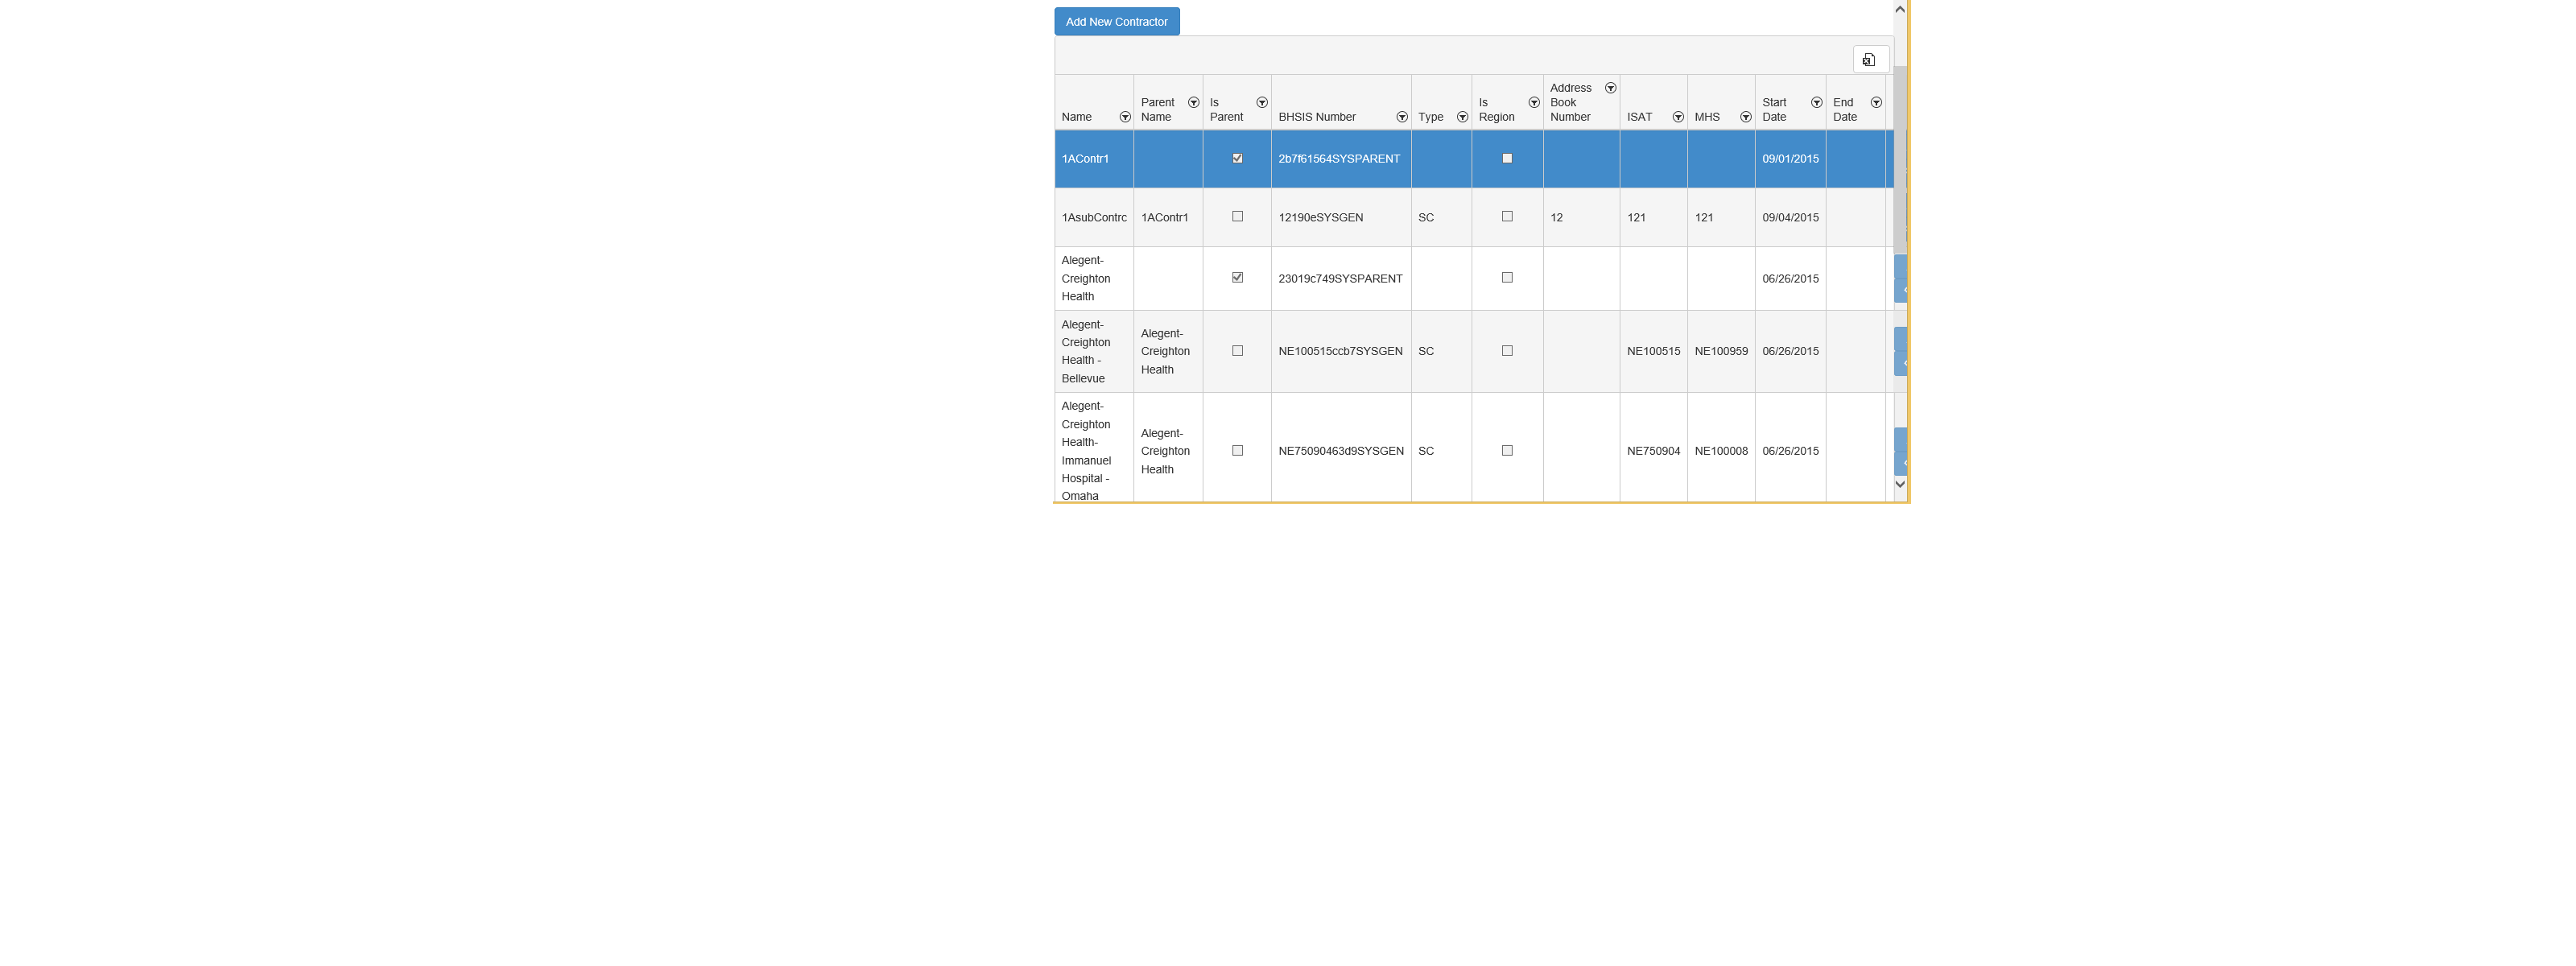Click the Export to Excel icon
2576x966 pixels.
tap(1869, 60)
